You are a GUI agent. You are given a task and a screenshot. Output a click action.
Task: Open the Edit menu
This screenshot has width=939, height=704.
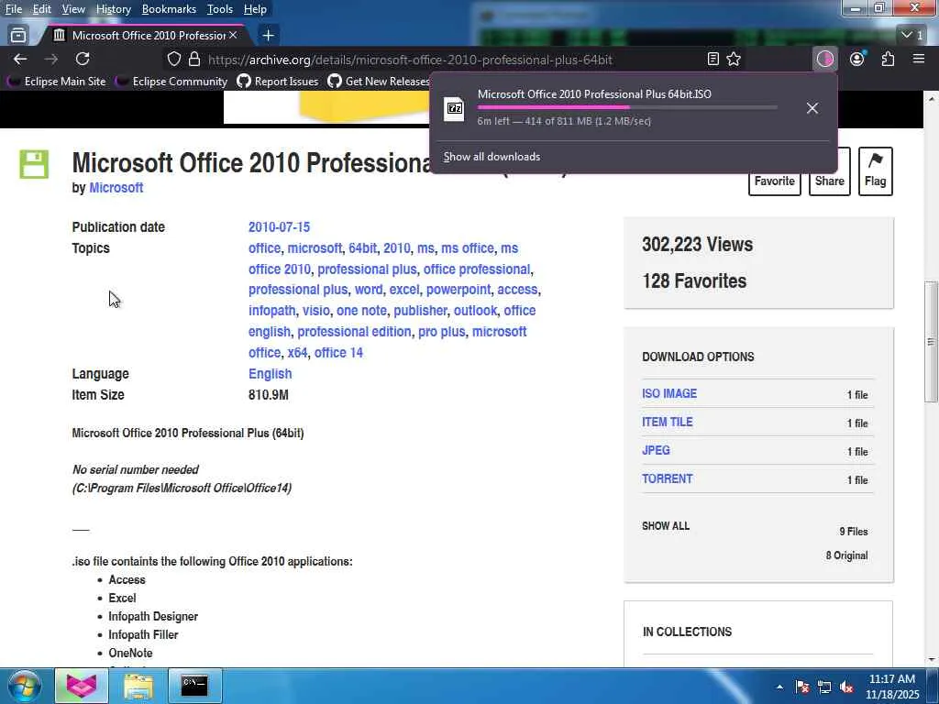[41, 9]
